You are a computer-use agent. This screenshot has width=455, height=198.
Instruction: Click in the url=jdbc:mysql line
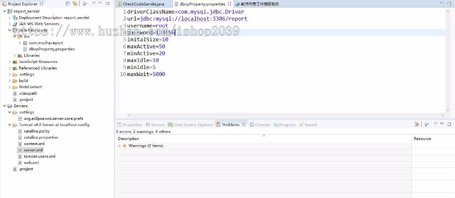pyautogui.click(x=187, y=19)
